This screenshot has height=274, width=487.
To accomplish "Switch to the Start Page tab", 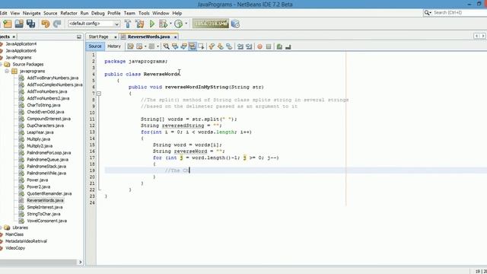I will (x=98, y=37).
